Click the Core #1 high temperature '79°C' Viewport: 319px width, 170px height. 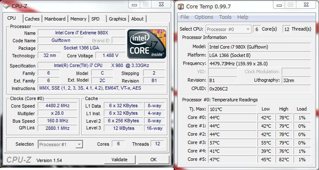click(x=284, y=126)
